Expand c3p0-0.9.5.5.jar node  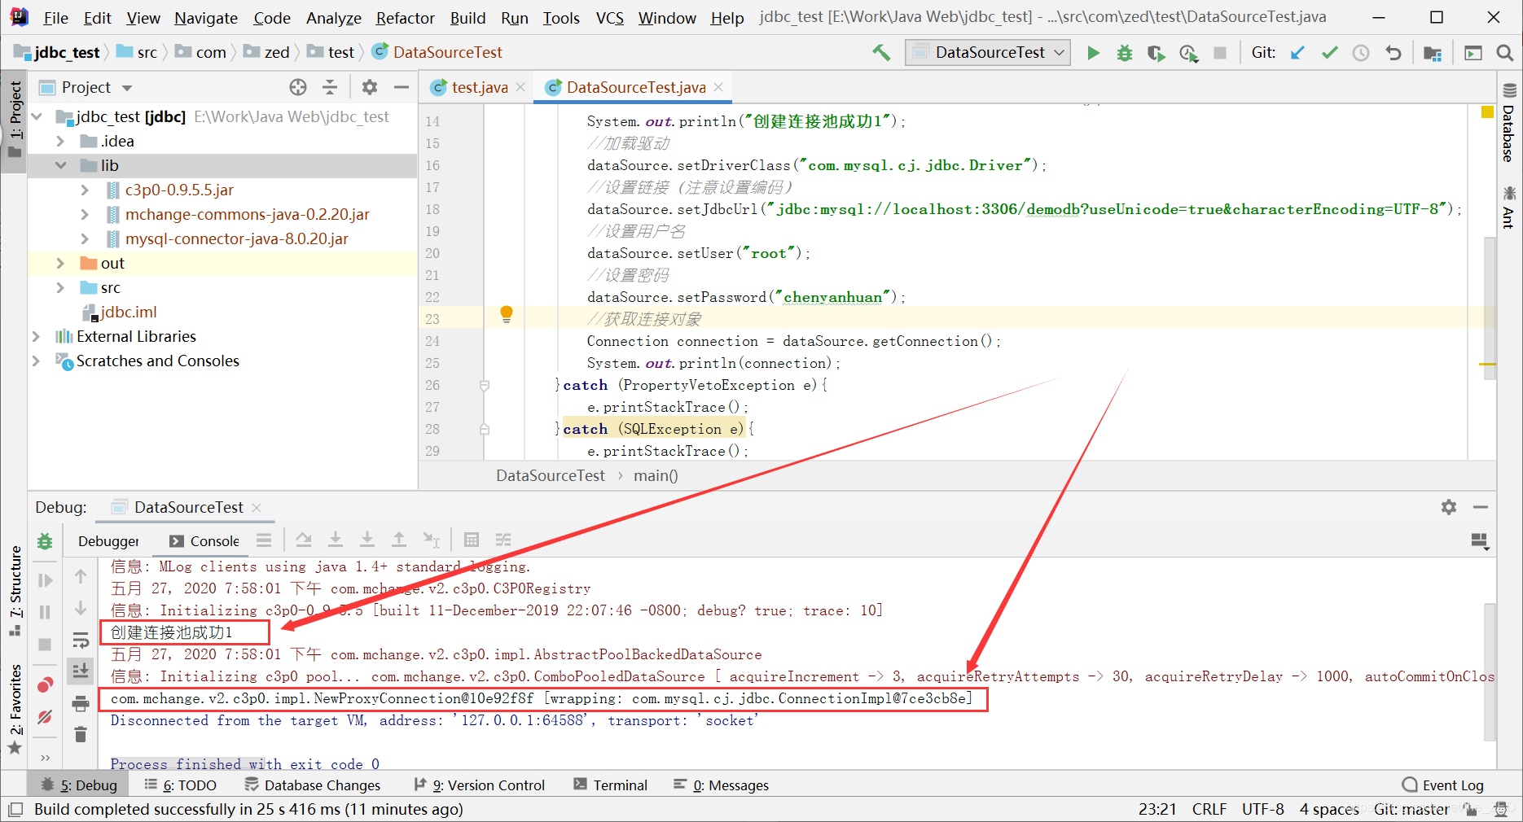pos(86,190)
